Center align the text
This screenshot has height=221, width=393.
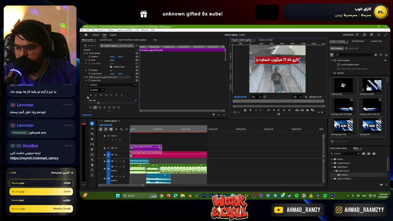point(95,107)
